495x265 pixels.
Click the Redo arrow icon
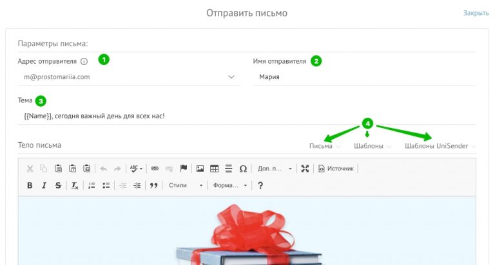pyautogui.click(x=117, y=169)
